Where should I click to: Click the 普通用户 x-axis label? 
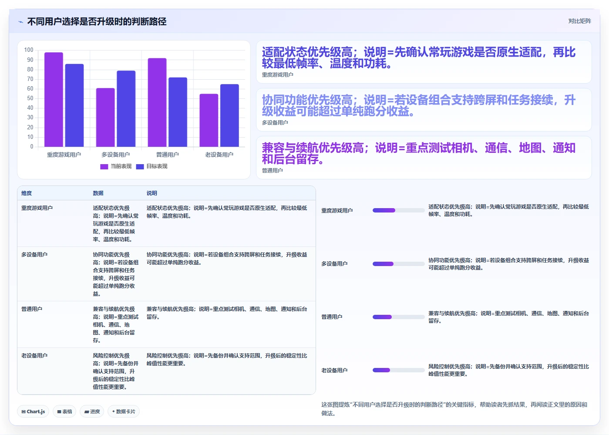tap(168, 155)
